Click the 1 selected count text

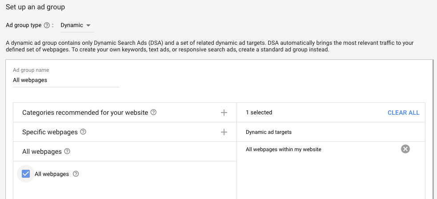(x=259, y=113)
